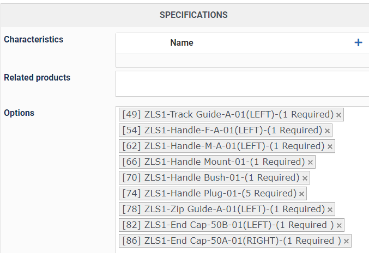Select the [66] ZLS1-Handle Mount-01 option label
369x253 pixels.
tap(214, 162)
